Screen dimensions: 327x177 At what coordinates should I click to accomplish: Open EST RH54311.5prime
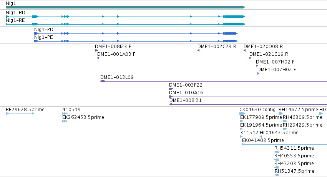pos(294,148)
